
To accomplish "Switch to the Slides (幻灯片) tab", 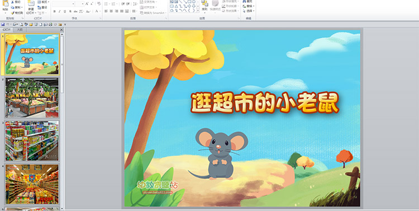I will tap(7, 30).
